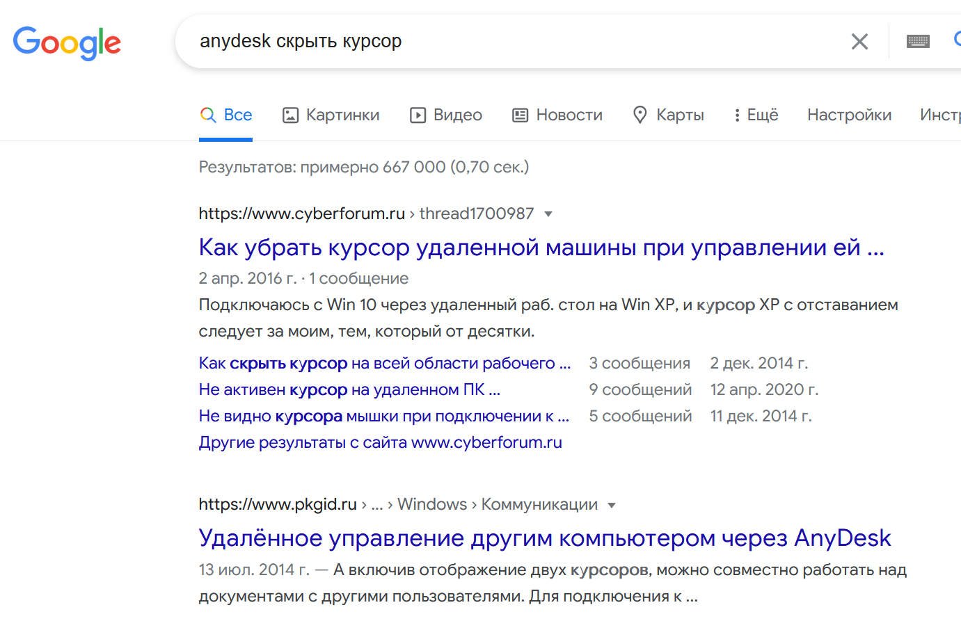Viewport: 961px width, 621px height.
Task: Click the date 2 дек. 2014 г.
Action: tap(759, 363)
